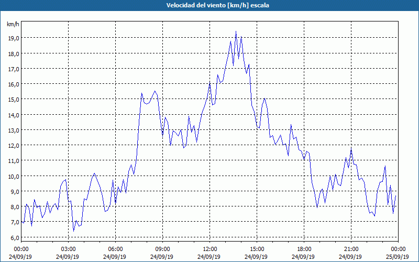Select the 11,0 y-axis value
419x262 pixels.
[14, 161]
